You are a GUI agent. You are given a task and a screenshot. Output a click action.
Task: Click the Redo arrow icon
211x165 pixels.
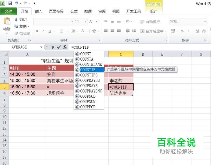(25, 3)
